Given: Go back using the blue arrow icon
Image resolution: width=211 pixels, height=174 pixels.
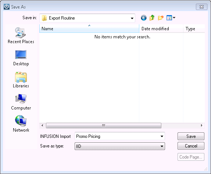Looking at the screenshot, I should pos(144,18).
